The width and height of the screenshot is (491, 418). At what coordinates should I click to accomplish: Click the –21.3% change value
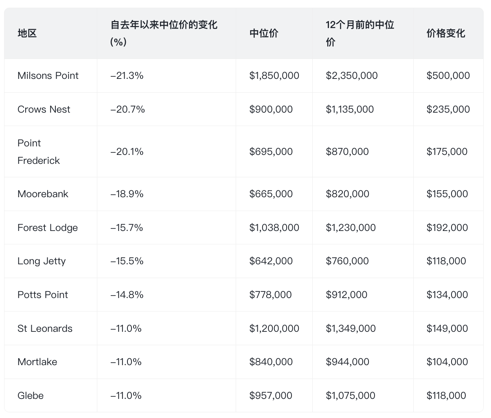click(x=127, y=76)
